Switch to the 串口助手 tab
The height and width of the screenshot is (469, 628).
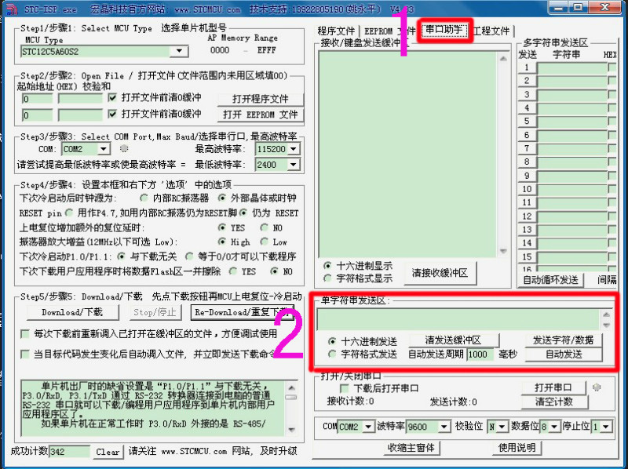point(444,31)
